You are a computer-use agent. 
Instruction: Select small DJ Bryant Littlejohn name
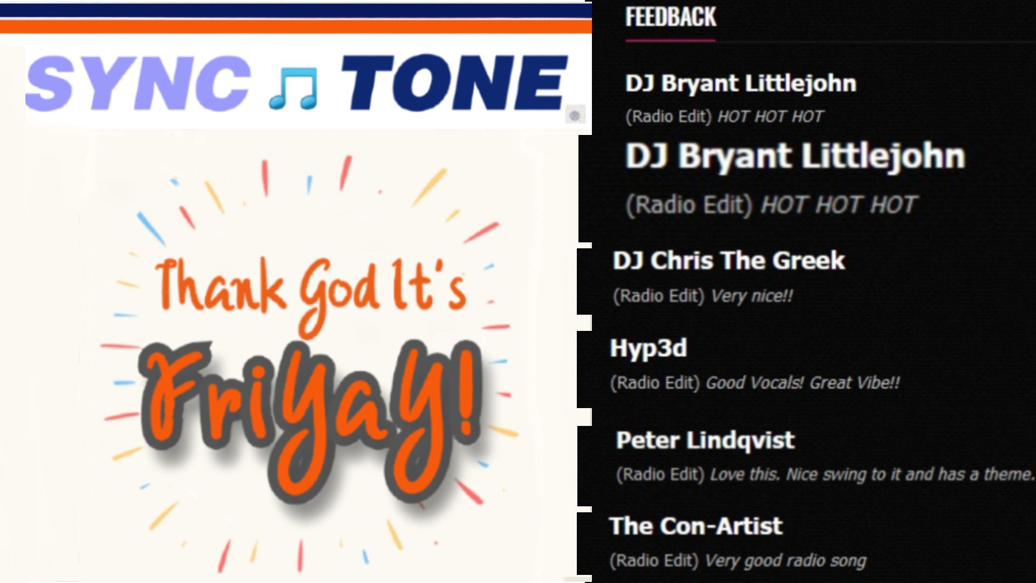click(x=741, y=84)
